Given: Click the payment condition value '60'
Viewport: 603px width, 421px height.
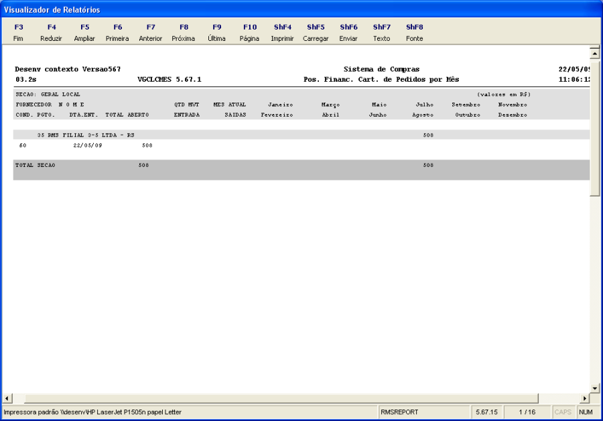Looking at the screenshot, I should pyautogui.click(x=23, y=145).
